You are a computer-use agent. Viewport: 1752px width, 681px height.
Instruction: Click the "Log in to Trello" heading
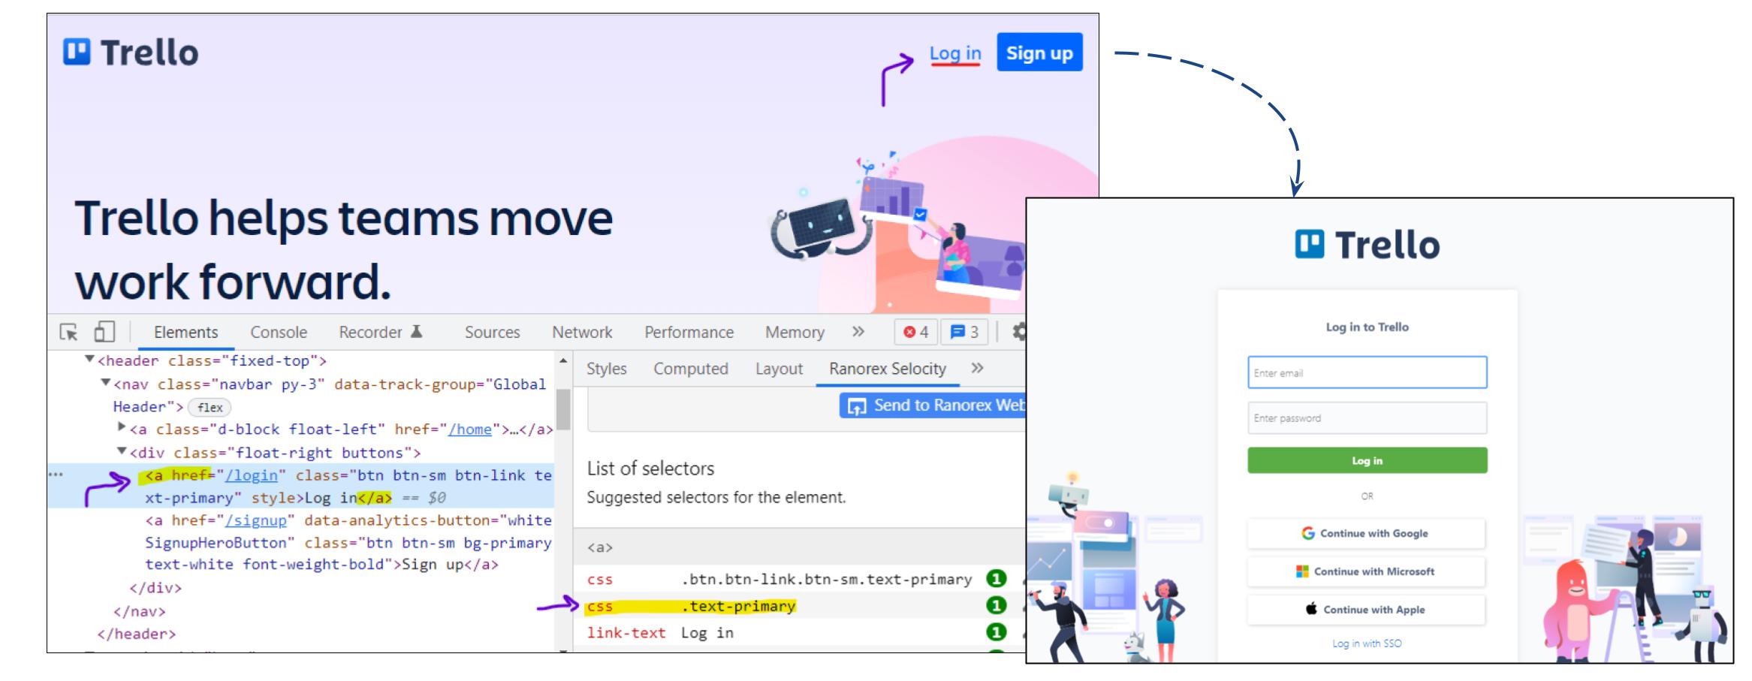coord(1367,327)
